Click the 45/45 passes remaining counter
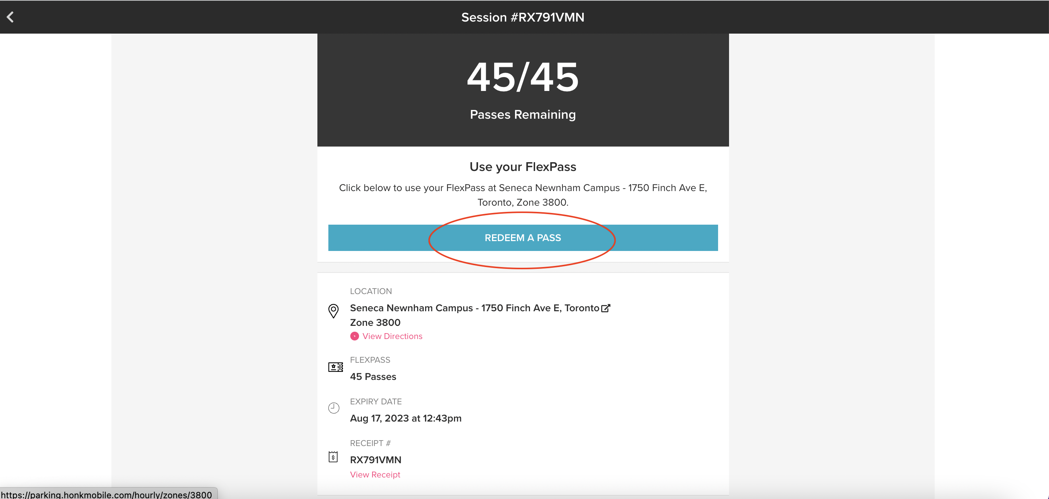1049x499 pixels. coord(522,77)
